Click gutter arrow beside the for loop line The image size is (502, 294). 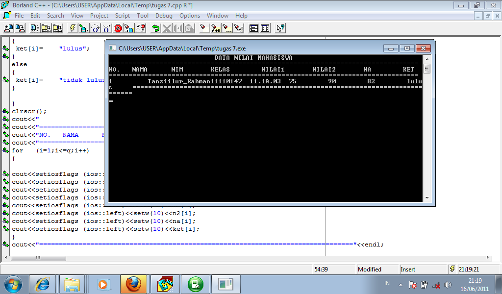6,150
